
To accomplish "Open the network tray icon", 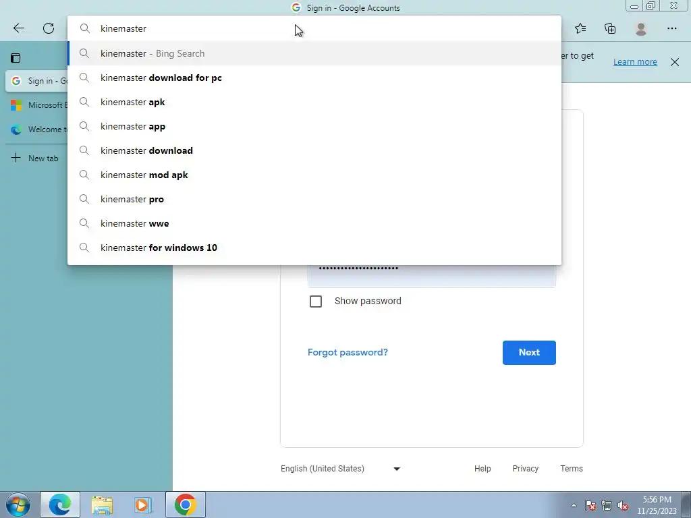I will 607,505.
